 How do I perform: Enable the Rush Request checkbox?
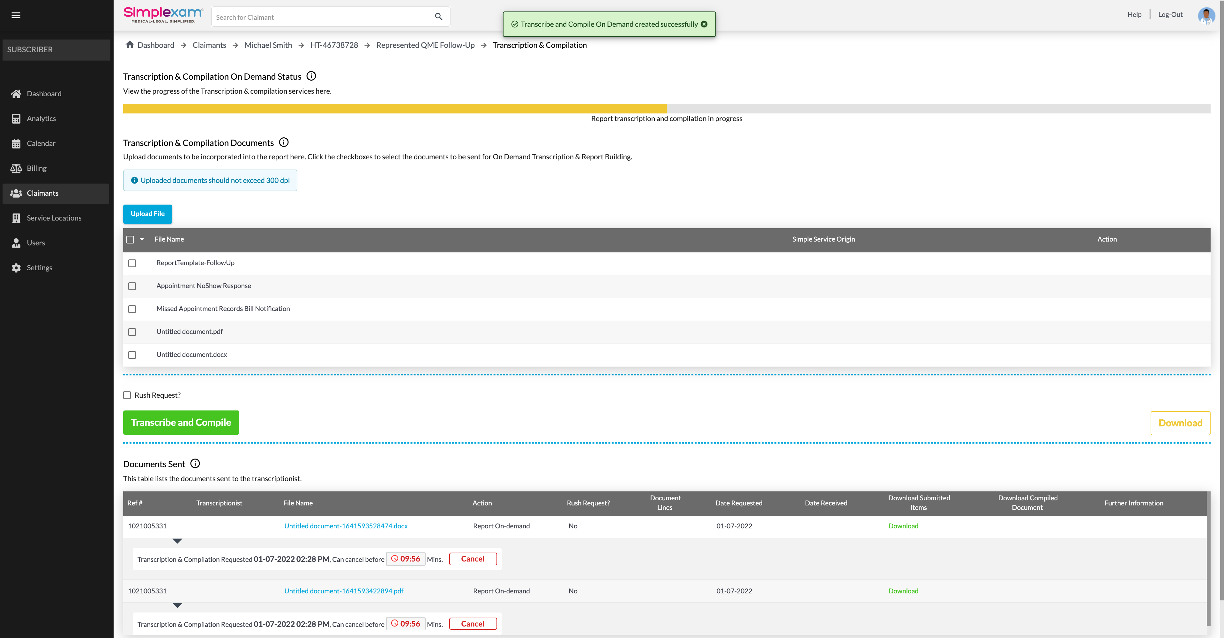pyautogui.click(x=127, y=395)
